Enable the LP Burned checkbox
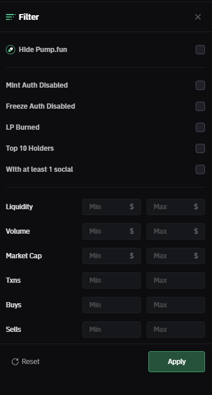This screenshot has width=212, height=395. 200,127
